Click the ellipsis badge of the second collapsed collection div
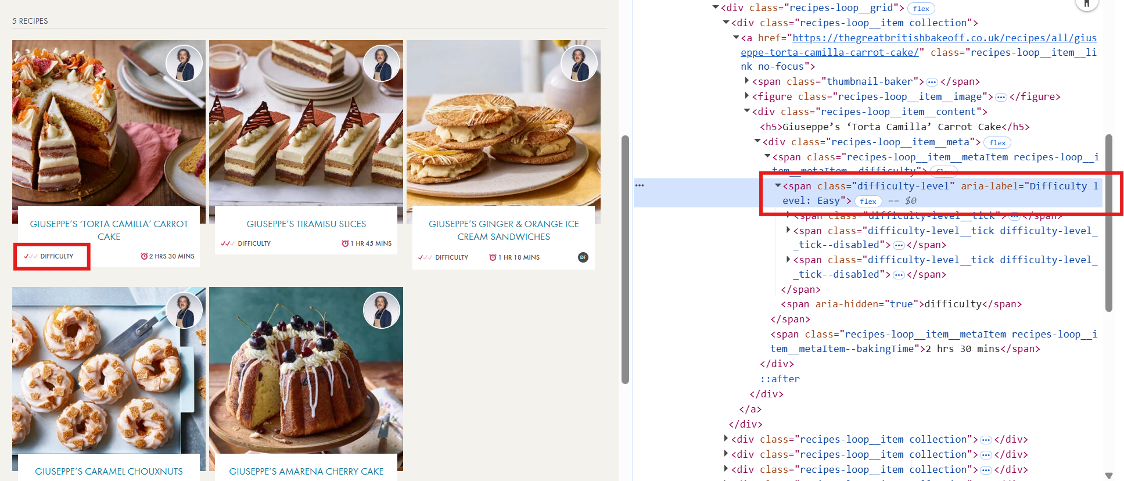 986,455
